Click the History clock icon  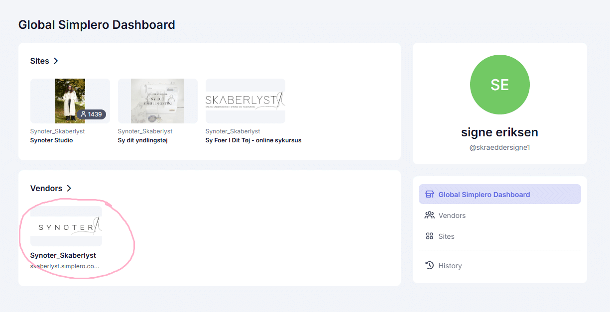point(429,266)
